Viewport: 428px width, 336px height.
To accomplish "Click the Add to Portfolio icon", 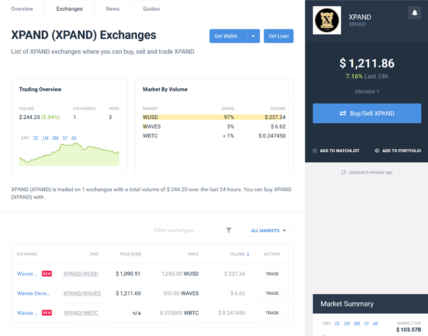I will pyautogui.click(x=377, y=151).
